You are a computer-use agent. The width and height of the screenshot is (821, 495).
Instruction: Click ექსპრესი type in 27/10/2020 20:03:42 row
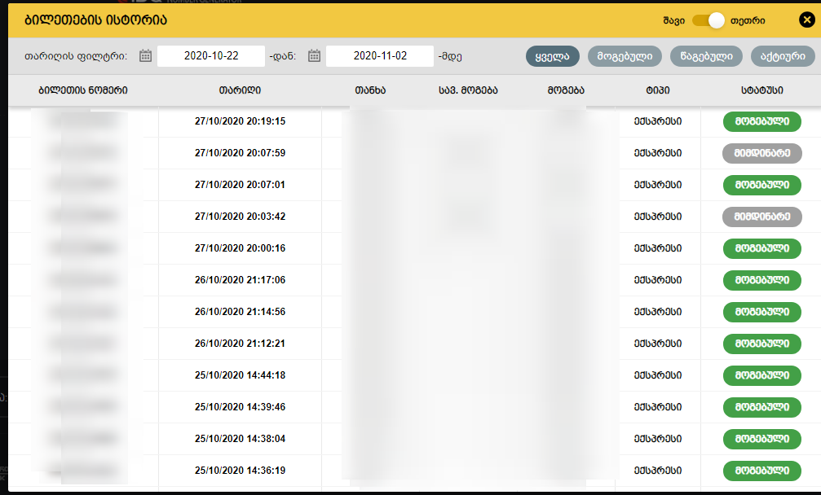point(658,217)
